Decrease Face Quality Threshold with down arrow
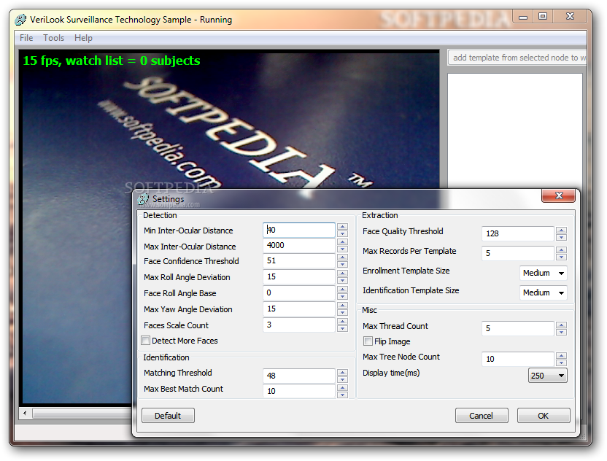 tap(561, 237)
